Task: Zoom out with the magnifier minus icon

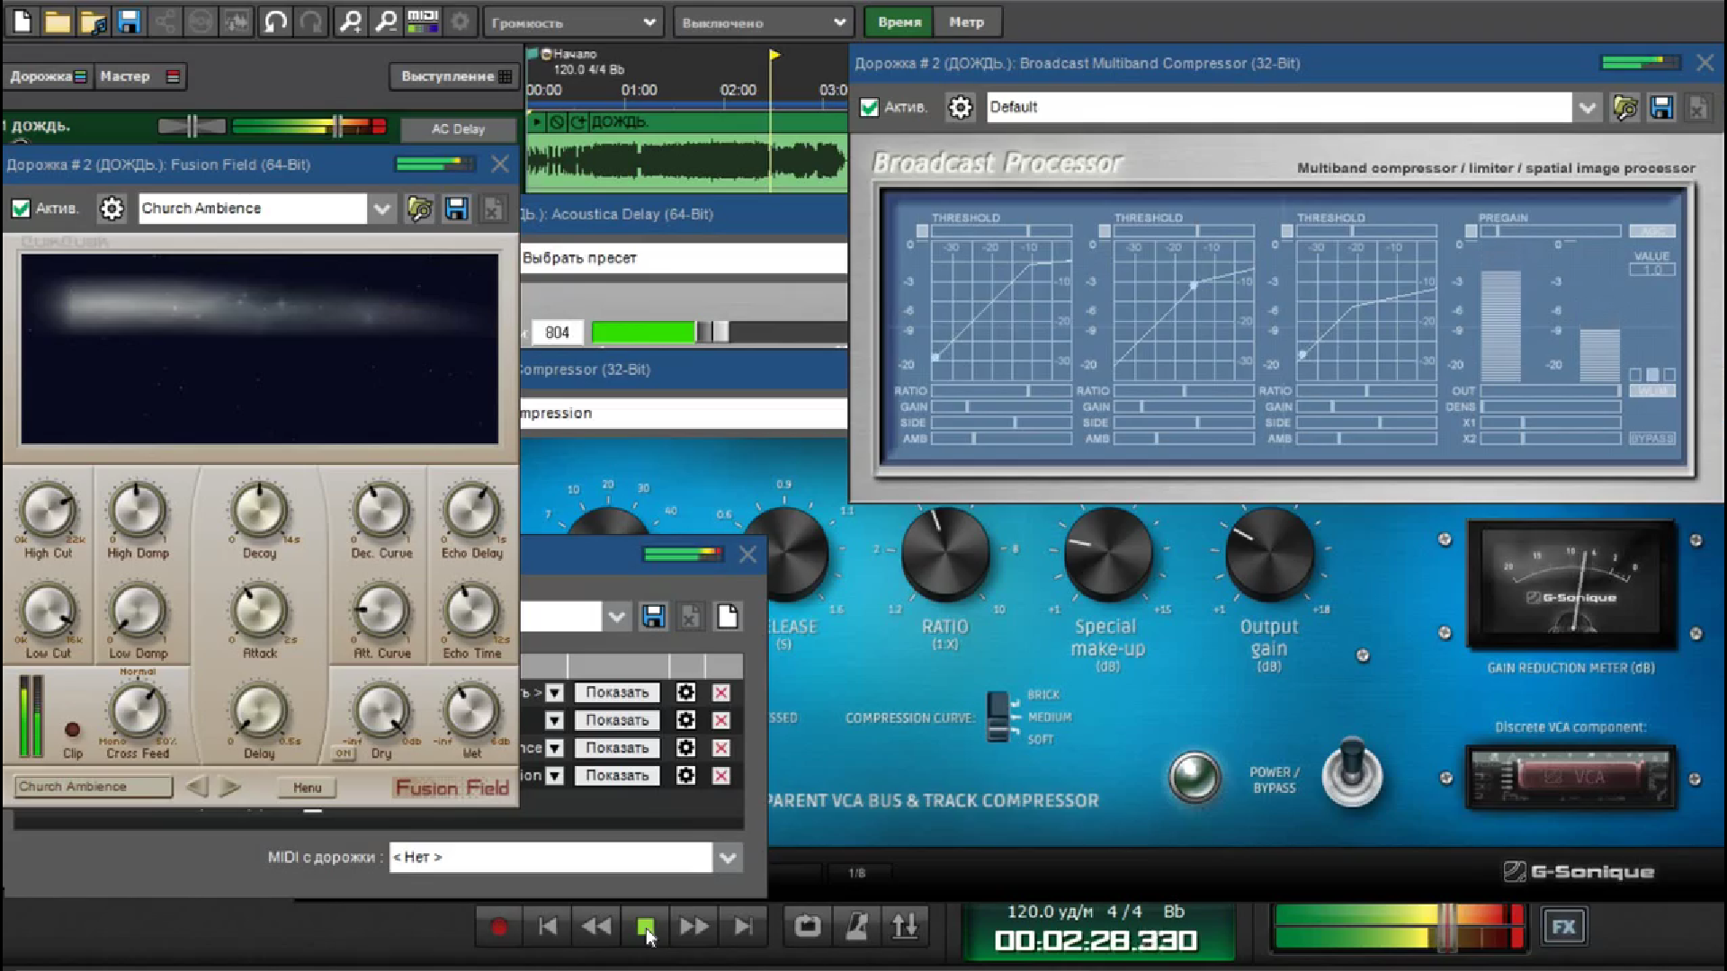Action: pyautogui.click(x=387, y=22)
